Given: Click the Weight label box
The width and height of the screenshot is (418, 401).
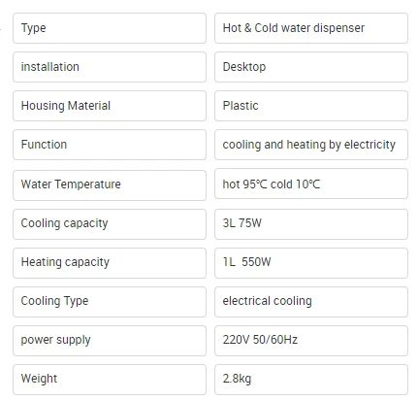Looking at the screenshot, I should [110, 379].
